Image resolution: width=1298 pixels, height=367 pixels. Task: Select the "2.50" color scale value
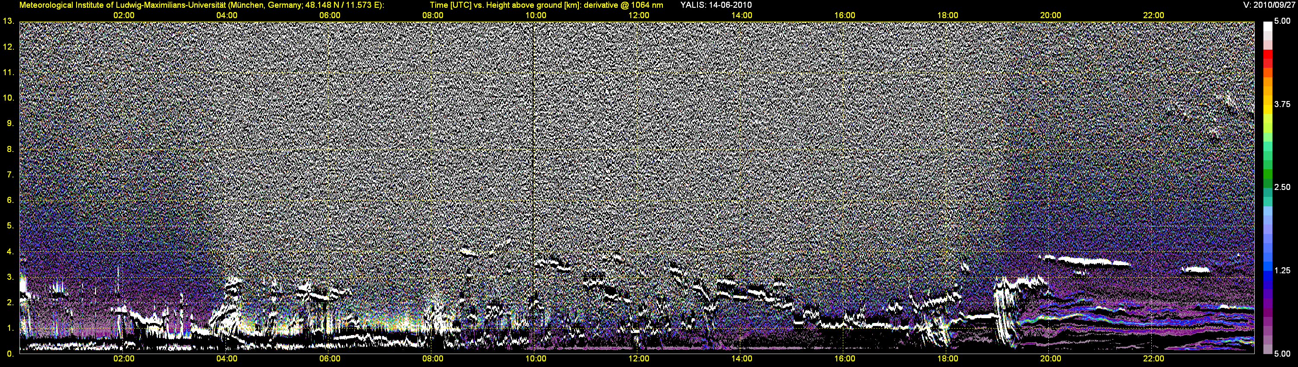pyautogui.click(x=1282, y=187)
